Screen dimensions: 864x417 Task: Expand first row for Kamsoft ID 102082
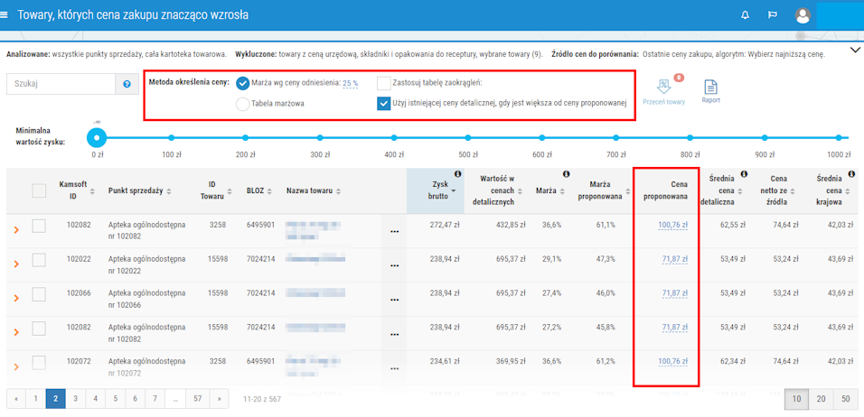point(15,231)
